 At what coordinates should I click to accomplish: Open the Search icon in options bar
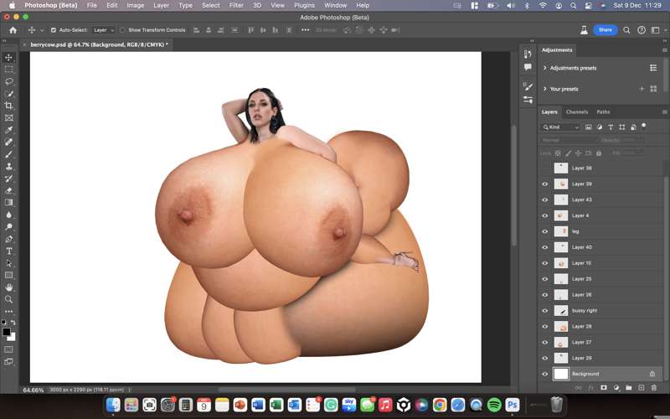click(626, 30)
